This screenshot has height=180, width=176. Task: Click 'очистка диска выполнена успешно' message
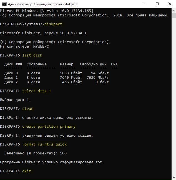[x=57, y=118]
